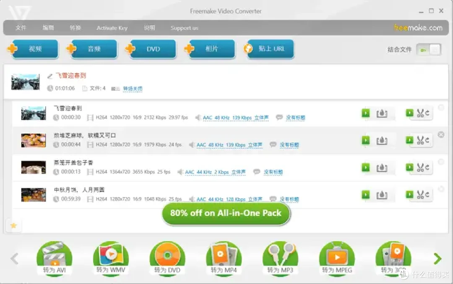The image size is (453, 284).
Task: Open subtitle dropdown 没有标题 for 煎堆芝麻球 row
Action: pos(289,145)
